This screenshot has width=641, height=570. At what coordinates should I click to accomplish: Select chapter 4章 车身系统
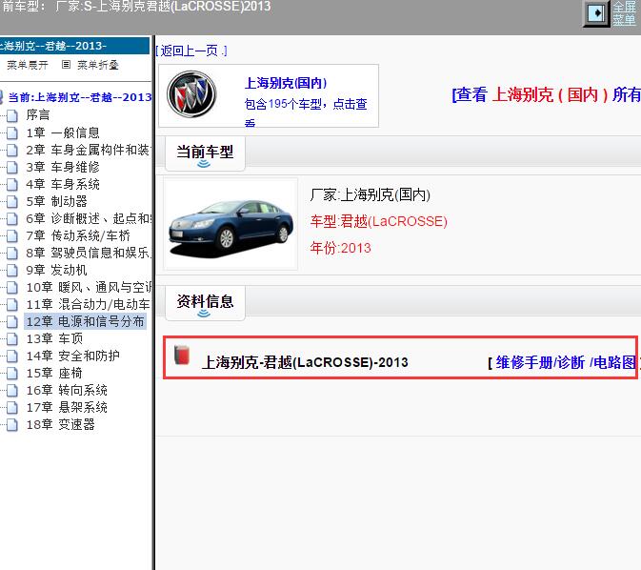point(63,184)
